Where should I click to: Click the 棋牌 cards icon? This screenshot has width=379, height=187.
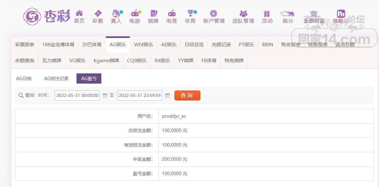click(153, 13)
